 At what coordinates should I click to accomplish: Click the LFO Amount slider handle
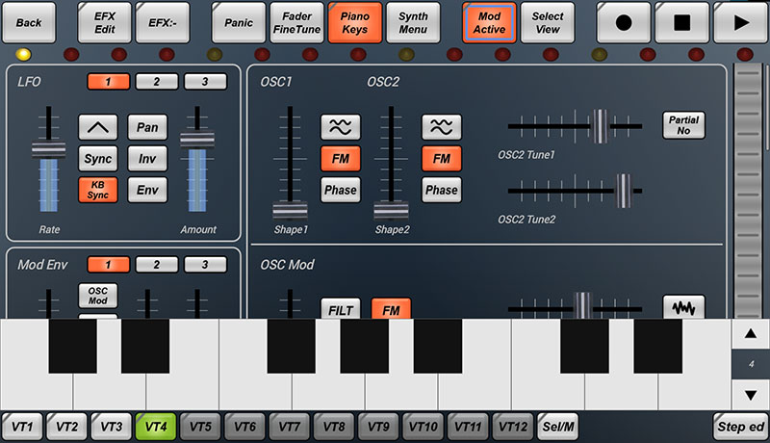pos(197,140)
